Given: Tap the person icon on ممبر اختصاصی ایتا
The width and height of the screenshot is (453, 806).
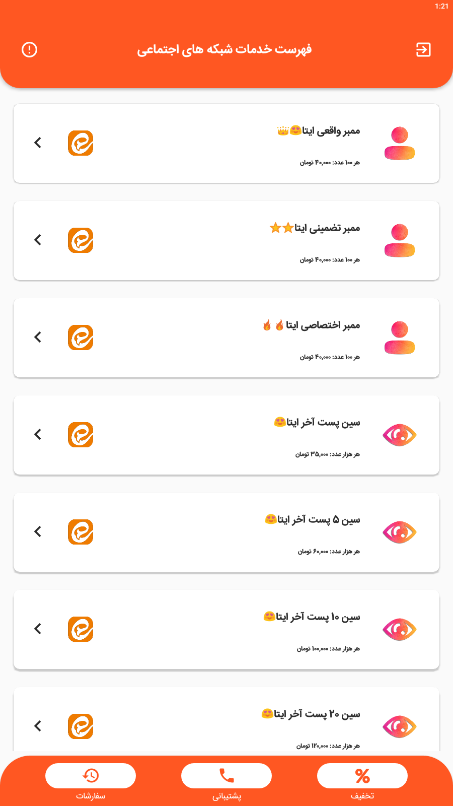Looking at the screenshot, I should (x=400, y=338).
